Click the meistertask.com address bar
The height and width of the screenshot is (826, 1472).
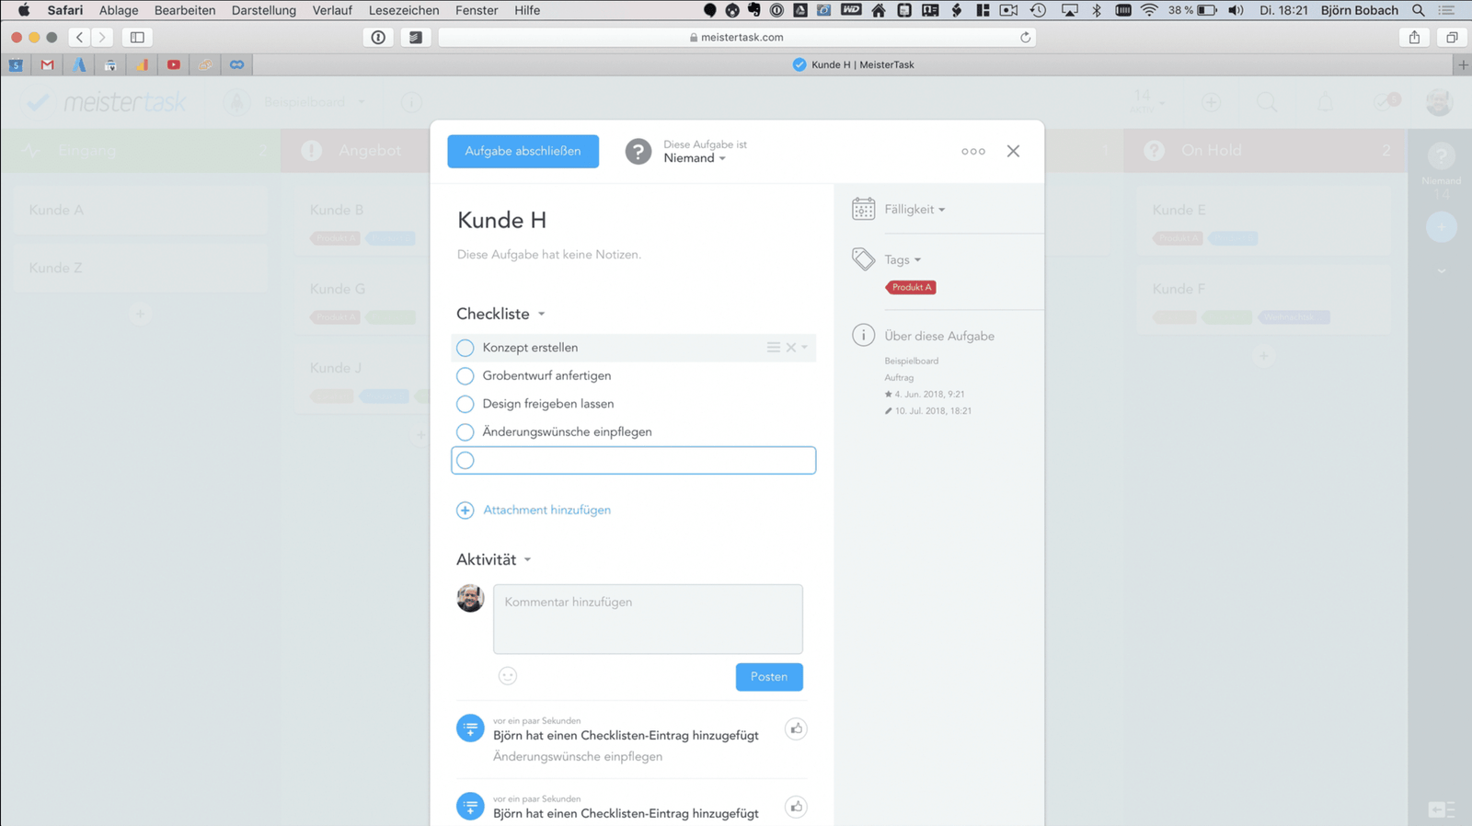click(737, 38)
